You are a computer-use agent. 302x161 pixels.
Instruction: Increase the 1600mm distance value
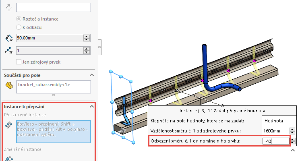coord(292,130)
